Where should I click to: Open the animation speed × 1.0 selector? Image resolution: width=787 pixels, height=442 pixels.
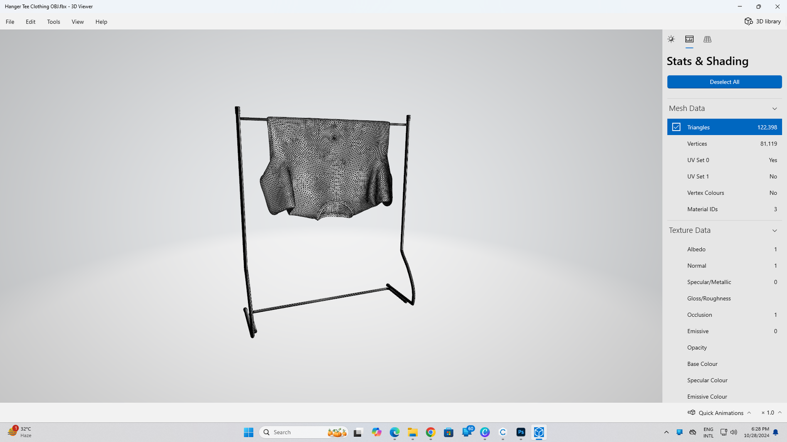(x=771, y=413)
